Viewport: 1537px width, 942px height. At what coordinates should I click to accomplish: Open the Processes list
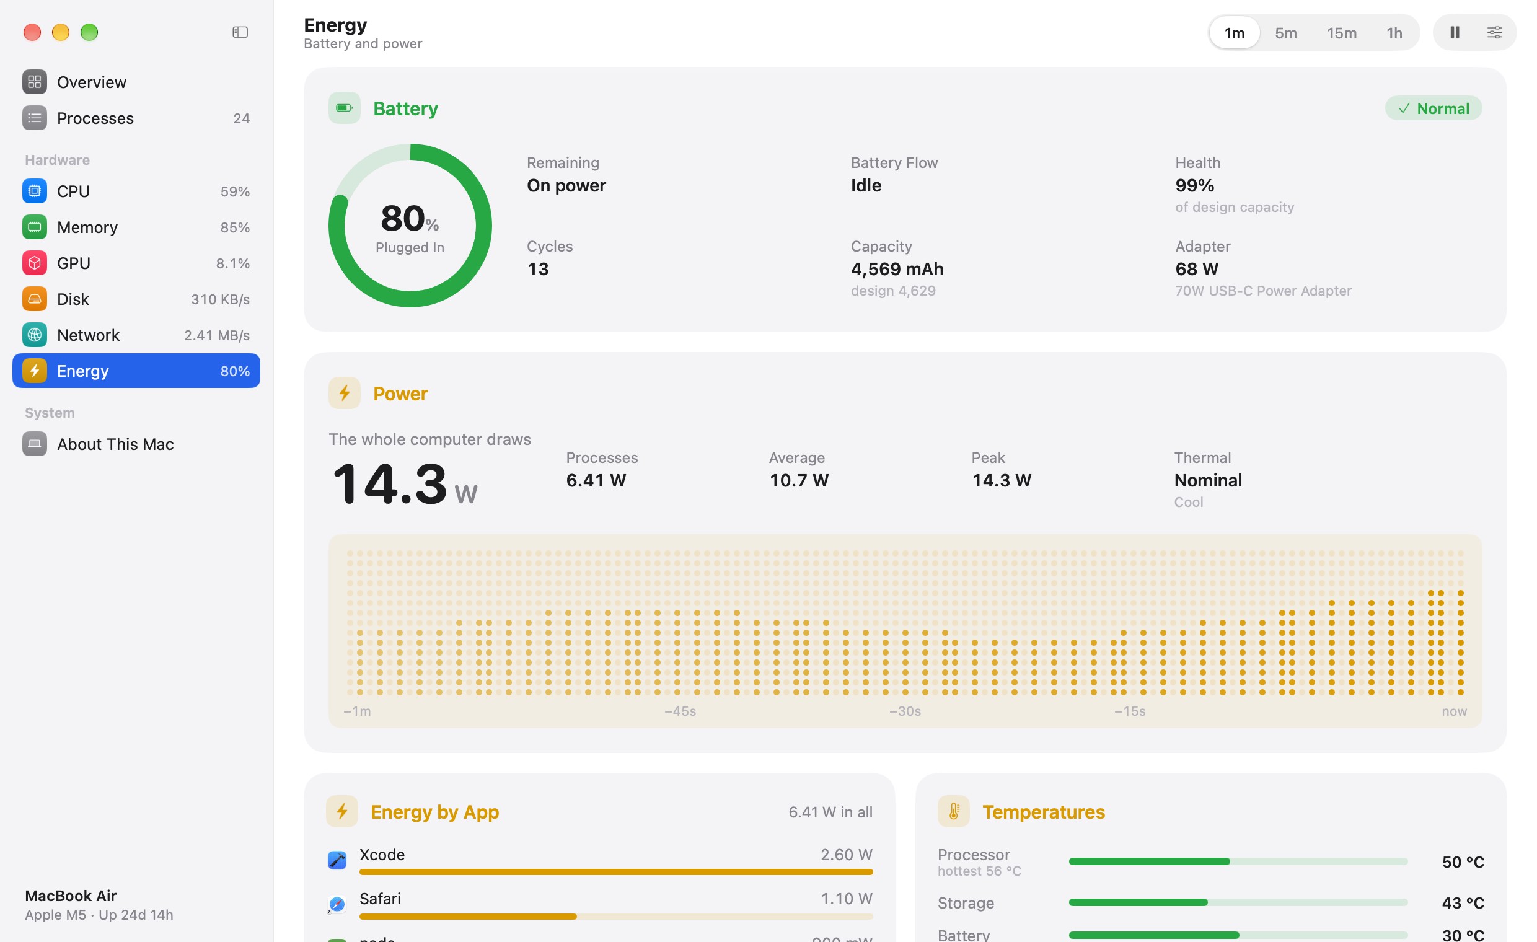point(136,118)
